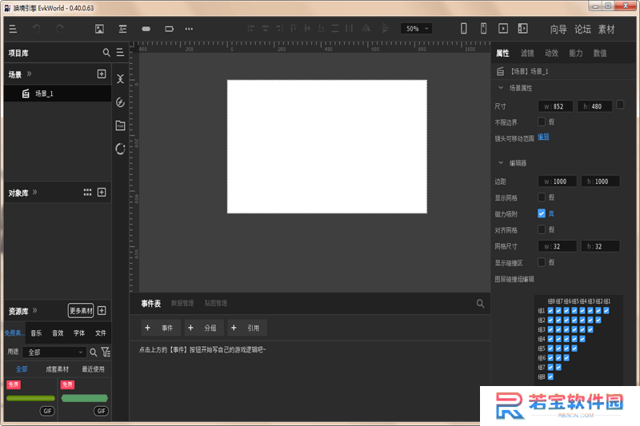Viewport: 640px width, 426px height.
Task: Open the hamburger main menu
Action: 13,29
